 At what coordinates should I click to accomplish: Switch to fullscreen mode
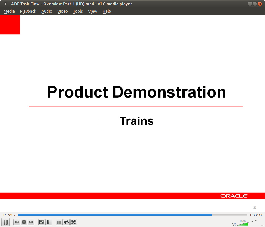click(x=41, y=222)
